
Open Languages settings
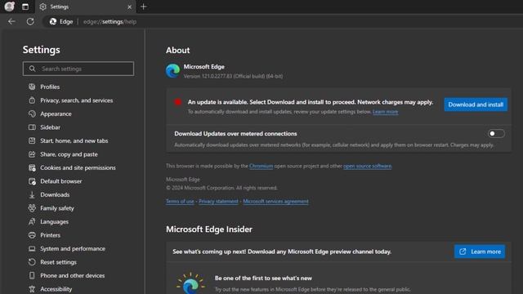click(55, 221)
